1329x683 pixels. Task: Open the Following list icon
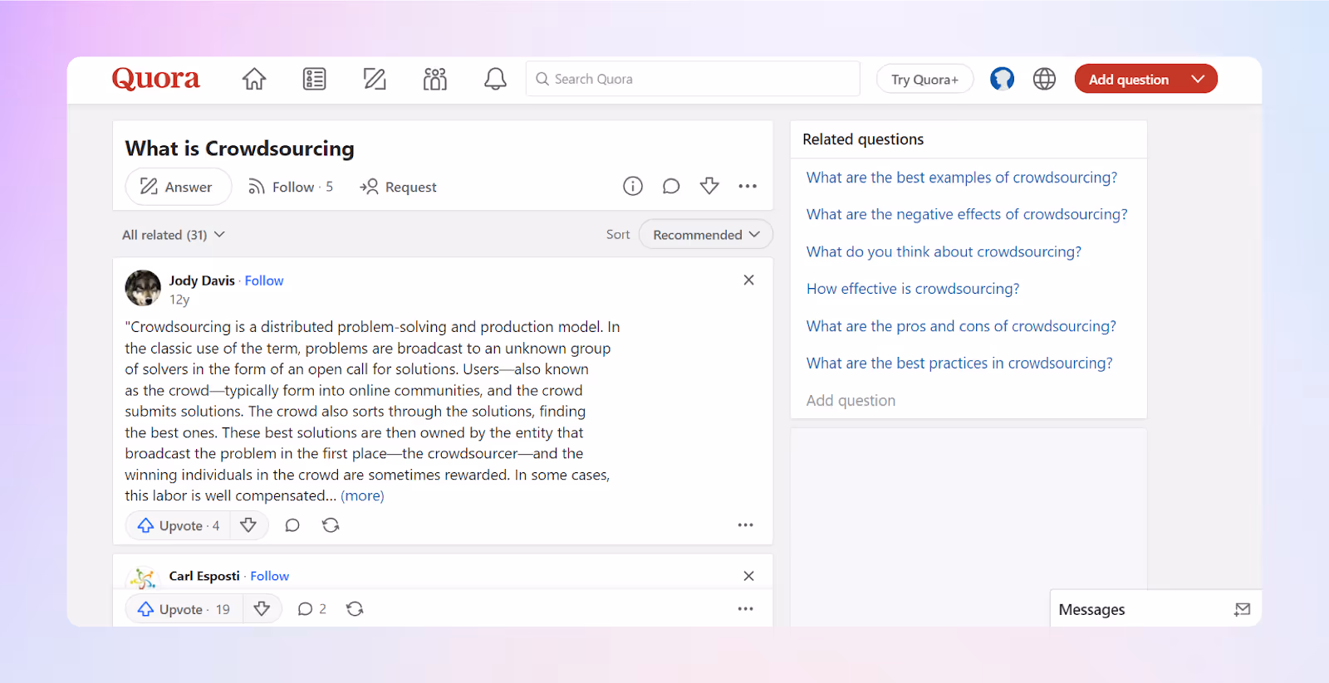point(314,79)
